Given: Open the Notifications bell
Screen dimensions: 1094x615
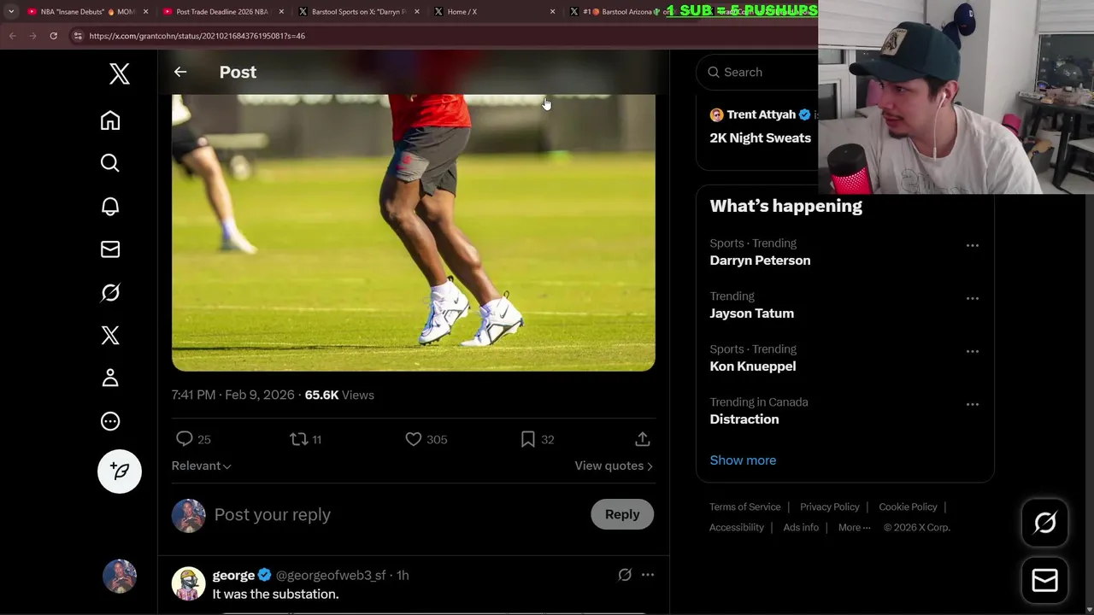Looking at the screenshot, I should pyautogui.click(x=110, y=207).
